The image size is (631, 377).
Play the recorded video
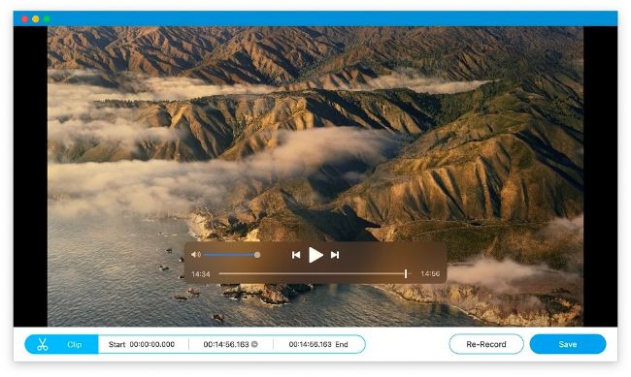[315, 255]
